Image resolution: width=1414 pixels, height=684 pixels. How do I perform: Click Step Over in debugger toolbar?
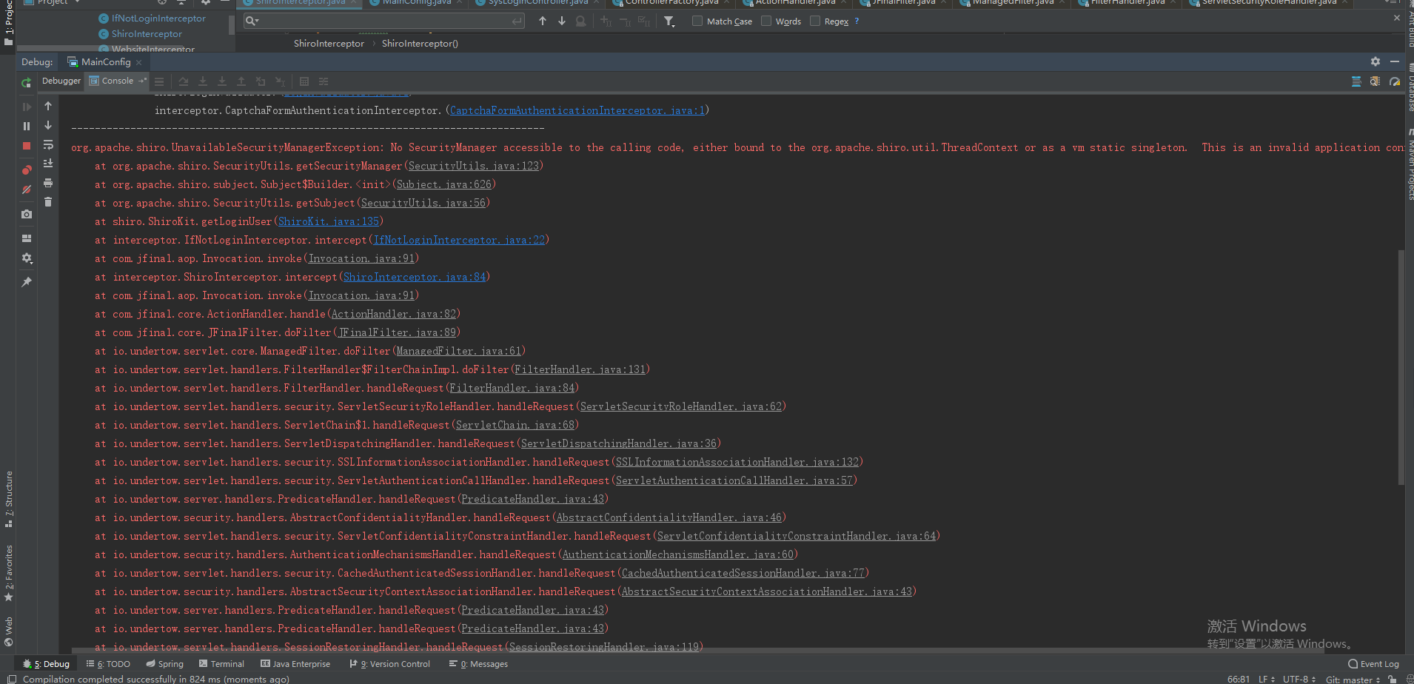pos(184,81)
